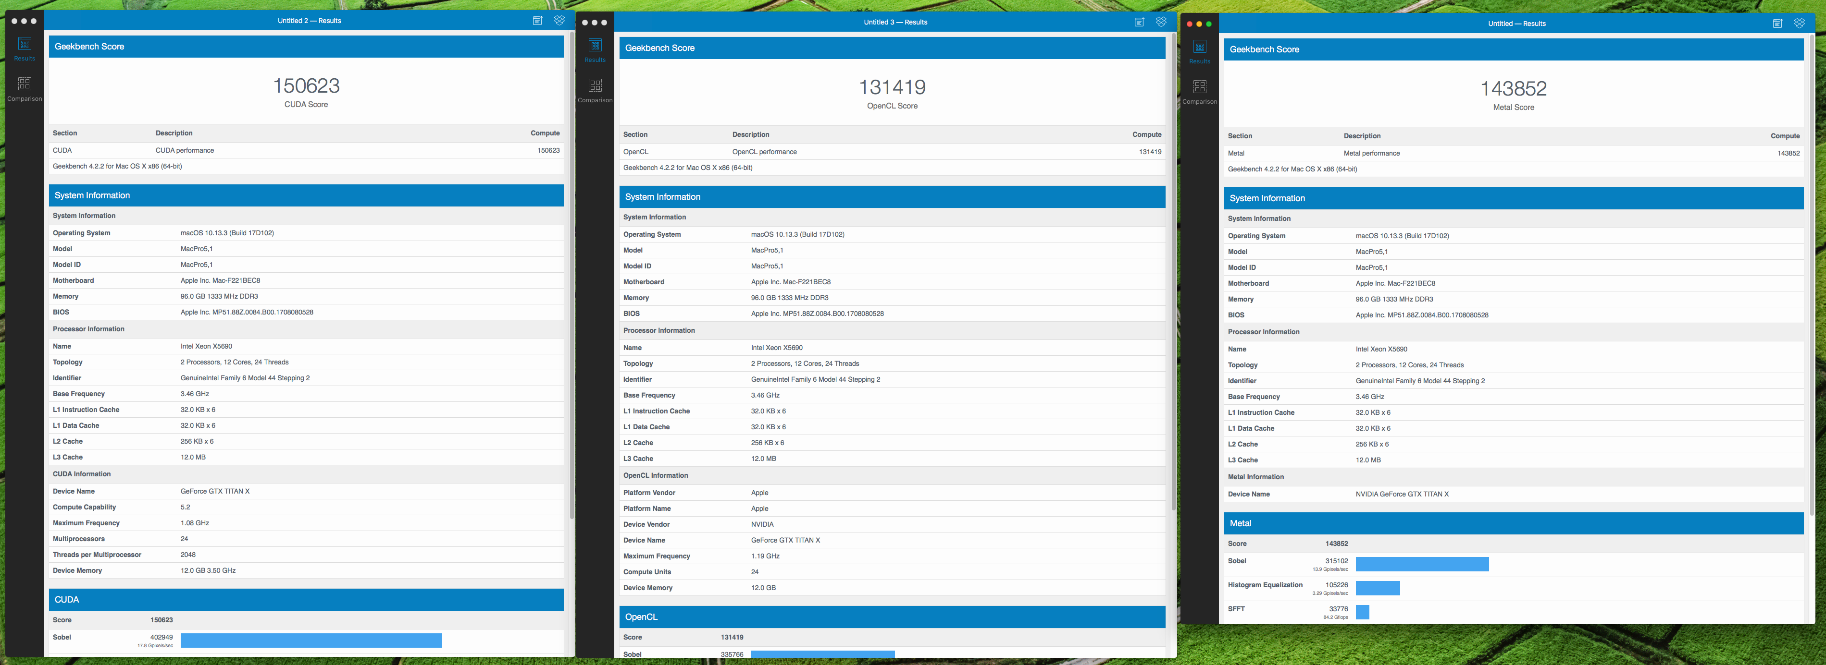Click upload-to-browser icon in Untitled 2 window
This screenshot has height=665, width=1826.
[537, 21]
